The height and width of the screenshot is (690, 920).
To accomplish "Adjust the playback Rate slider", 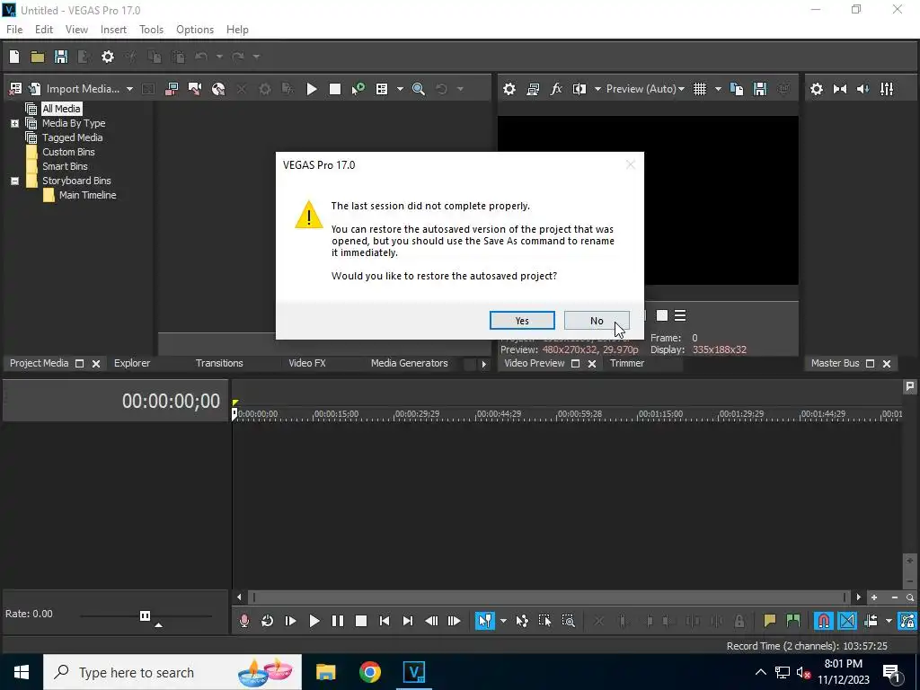I will click(146, 616).
